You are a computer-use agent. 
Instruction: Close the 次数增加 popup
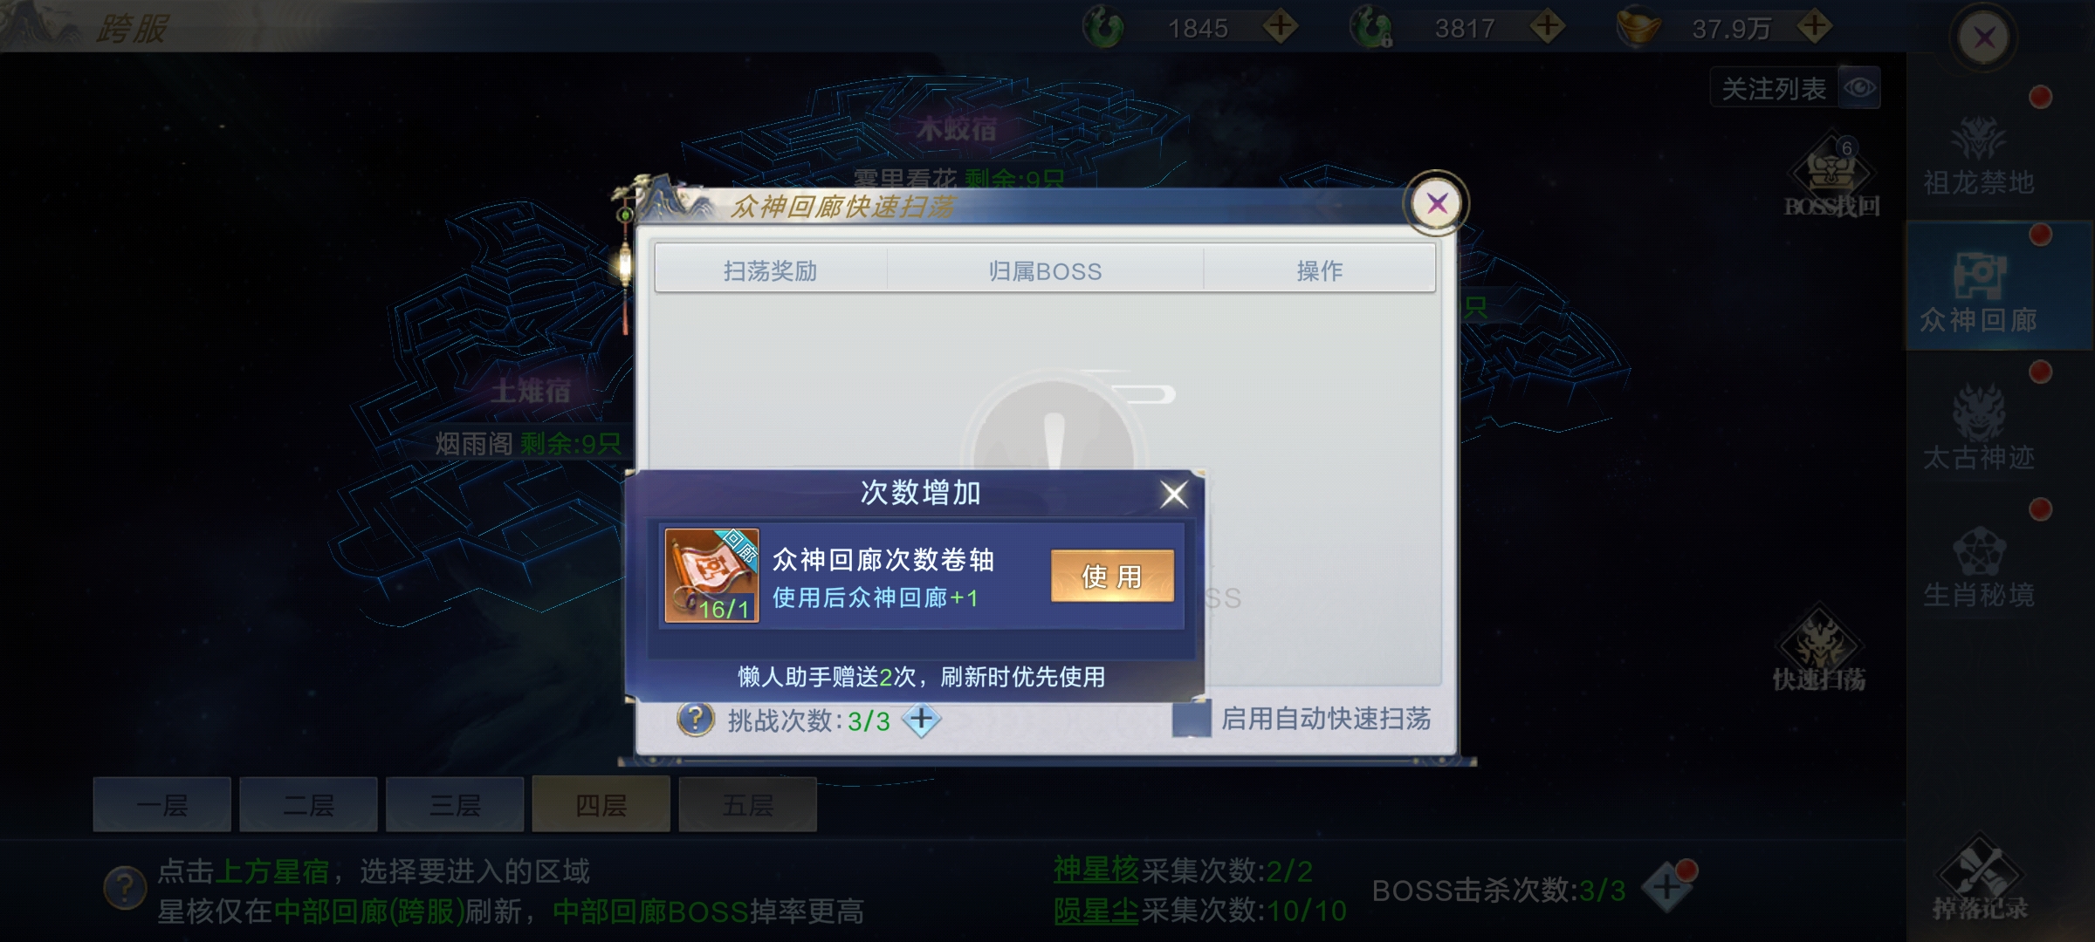(x=1174, y=495)
